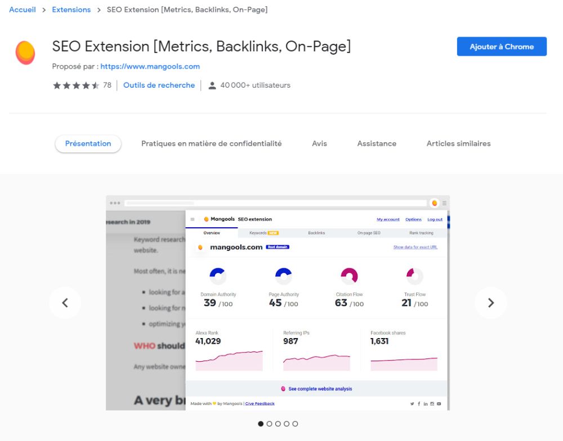Click the '40 000+ utilisateurs' text
Screen dimensions: 563x441
(255, 85)
